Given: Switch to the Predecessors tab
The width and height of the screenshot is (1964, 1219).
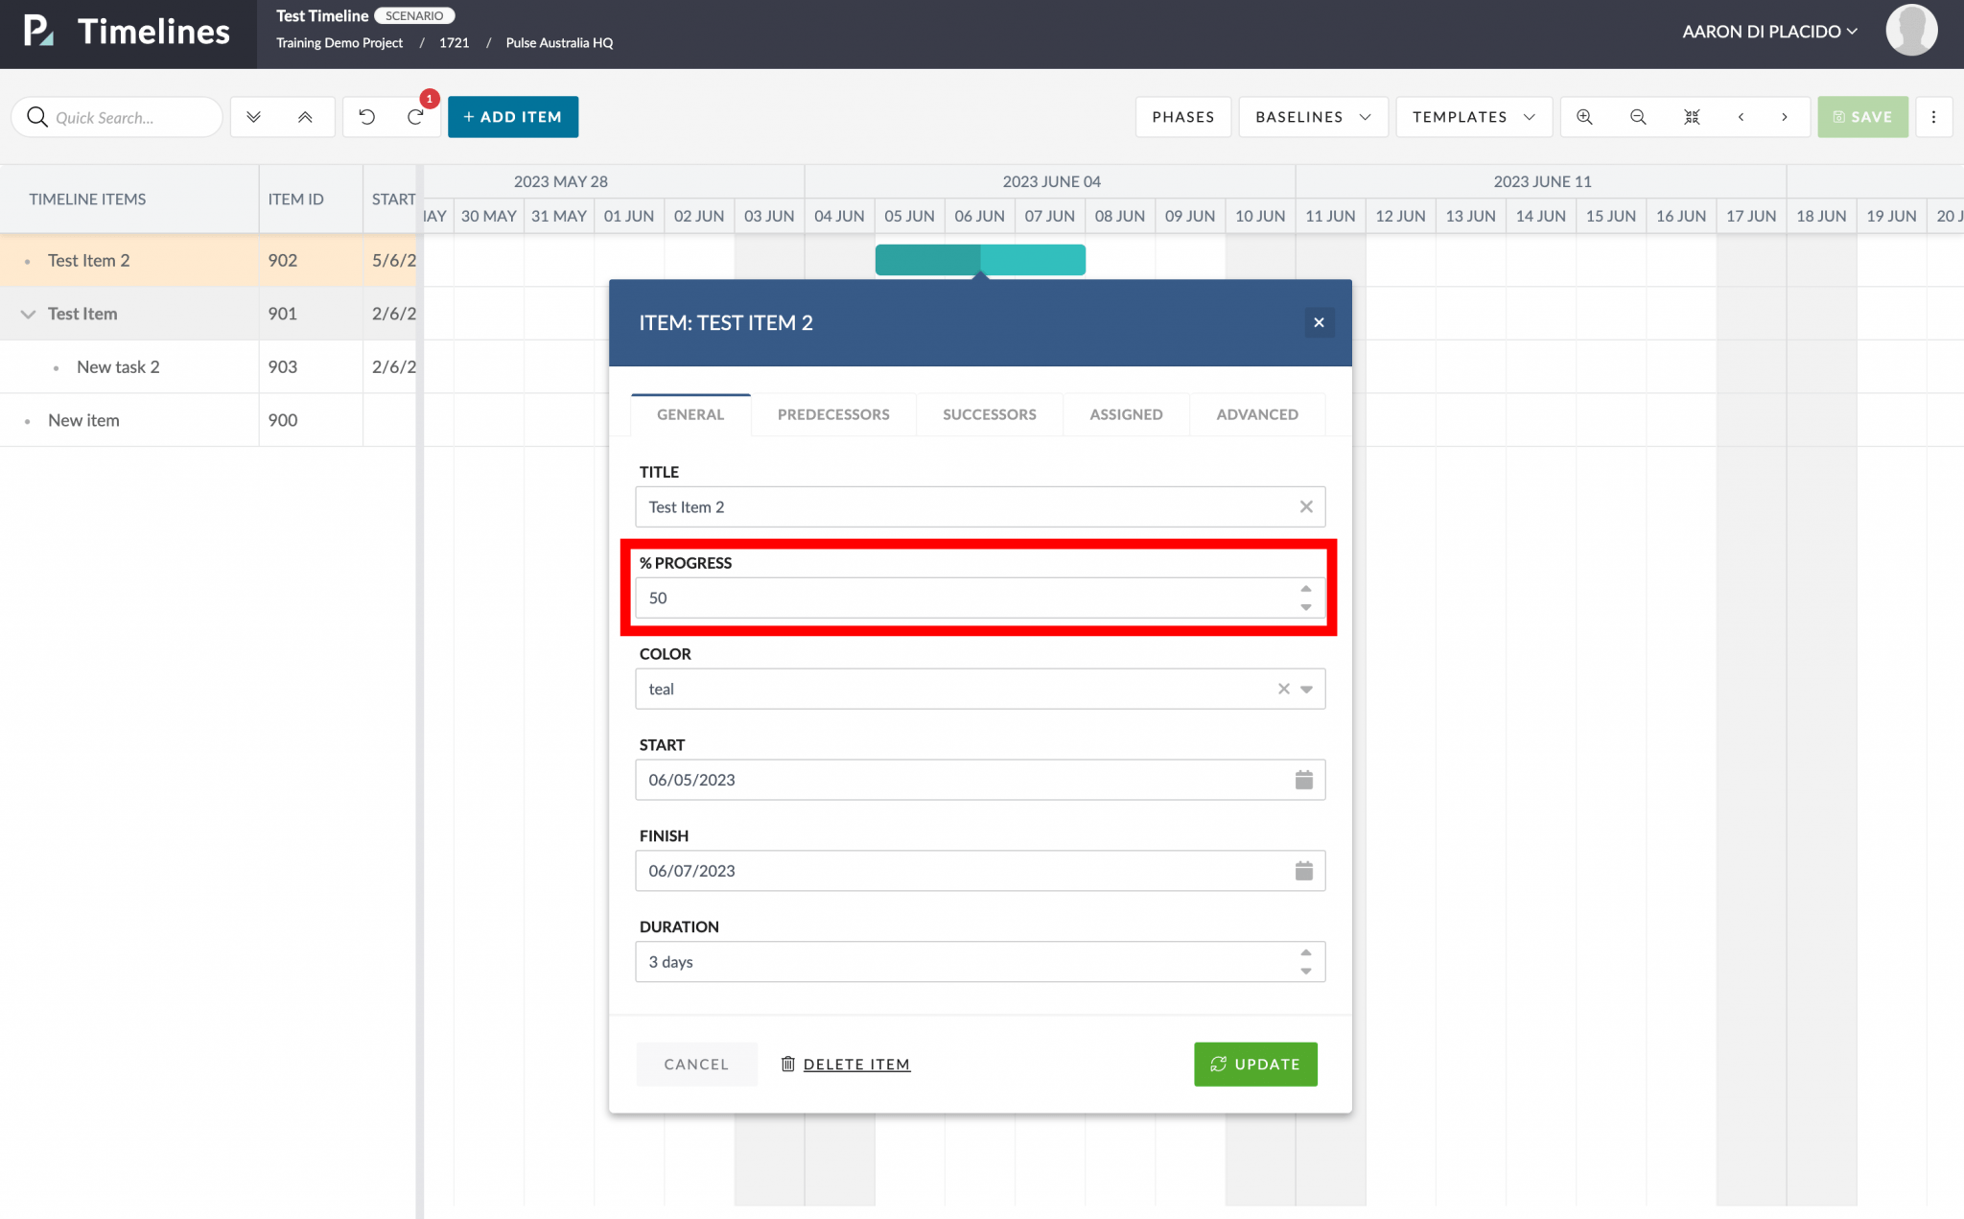Looking at the screenshot, I should click(832, 414).
